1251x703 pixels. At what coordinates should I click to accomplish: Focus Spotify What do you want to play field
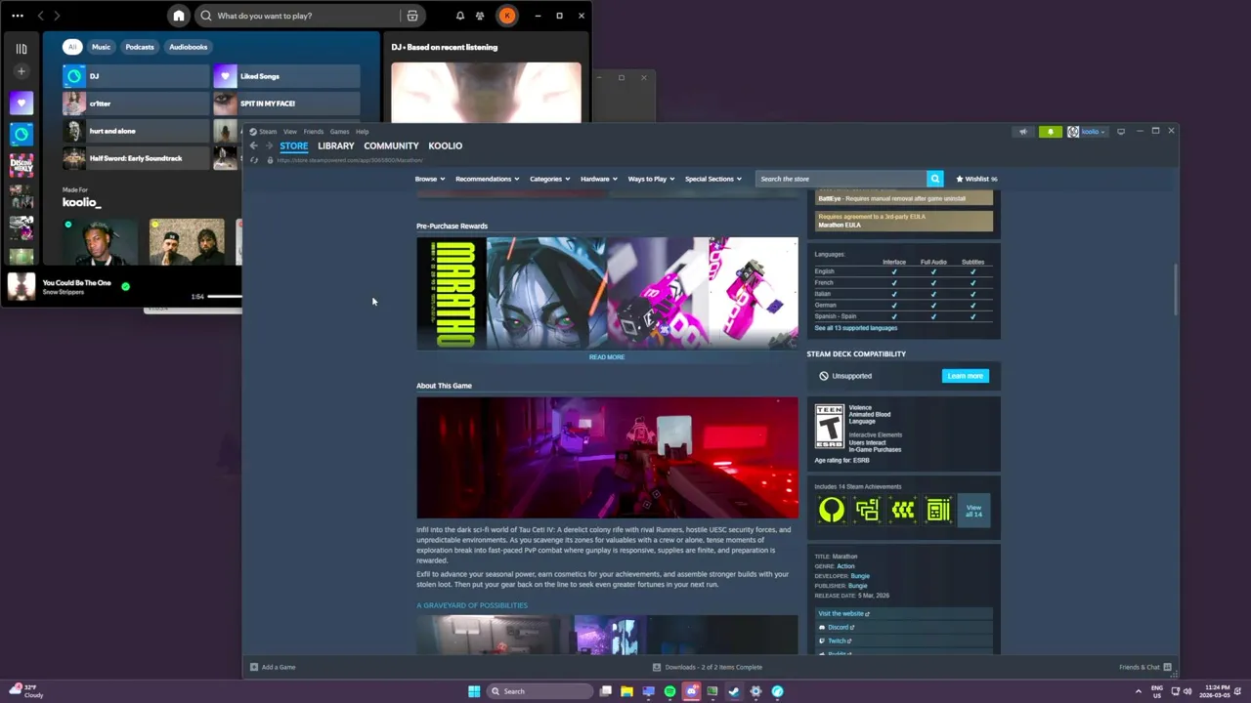(x=298, y=16)
